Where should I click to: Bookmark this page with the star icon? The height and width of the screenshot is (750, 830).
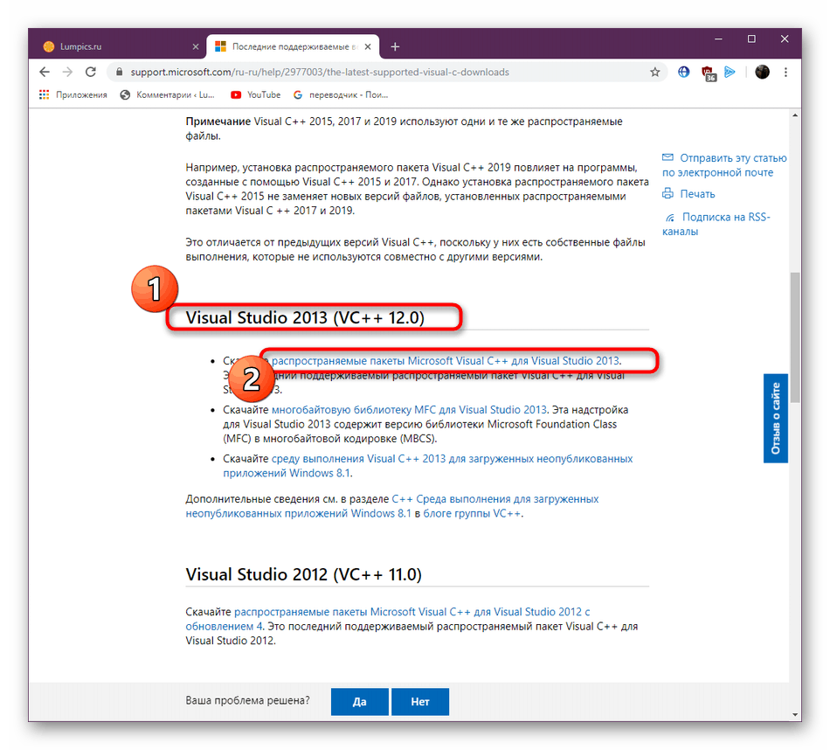click(x=654, y=72)
